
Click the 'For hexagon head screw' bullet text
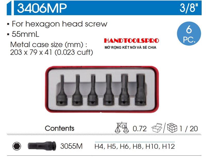(x=59, y=24)
